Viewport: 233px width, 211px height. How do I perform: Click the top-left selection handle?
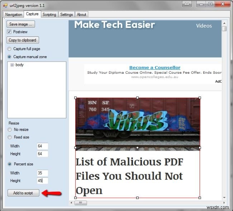pyautogui.click(x=76, y=98)
